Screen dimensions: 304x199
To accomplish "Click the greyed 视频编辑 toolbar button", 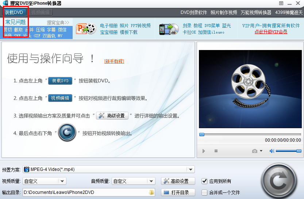I will point(40,12).
